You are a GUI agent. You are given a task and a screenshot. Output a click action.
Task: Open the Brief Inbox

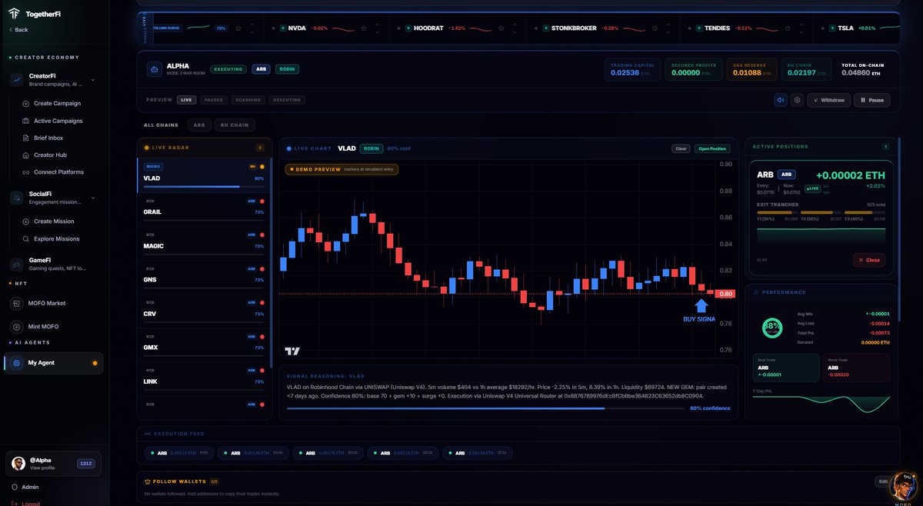(43, 138)
